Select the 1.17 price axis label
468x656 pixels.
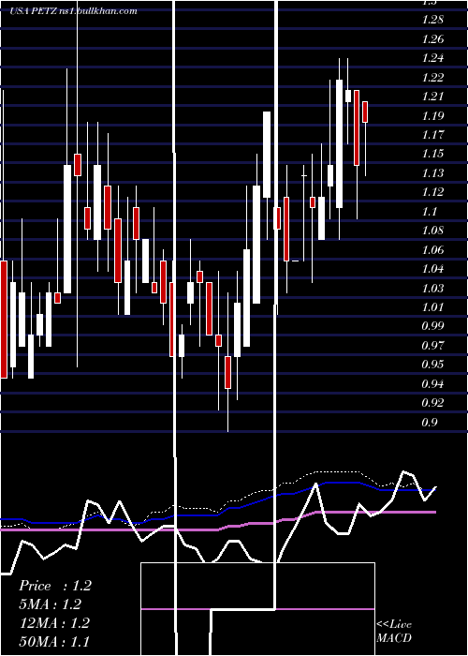pos(432,135)
